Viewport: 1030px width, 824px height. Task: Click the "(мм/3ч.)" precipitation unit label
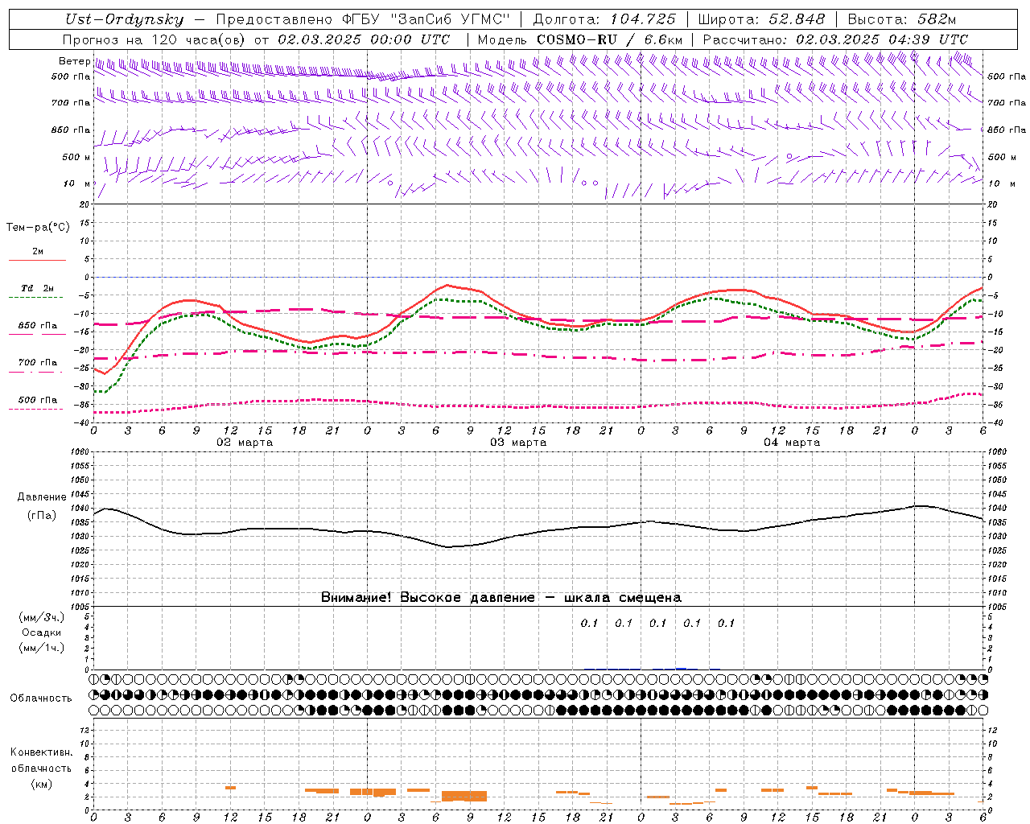(x=42, y=617)
